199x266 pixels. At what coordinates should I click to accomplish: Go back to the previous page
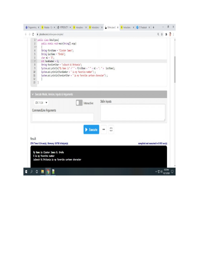(26, 34)
